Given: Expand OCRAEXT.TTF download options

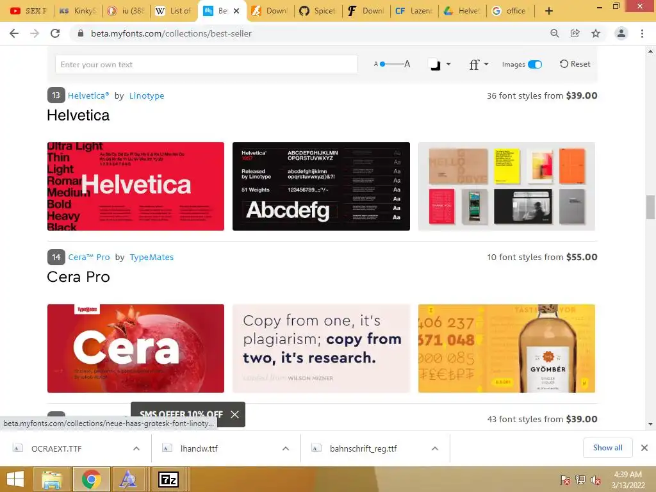Looking at the screenshot, I should click(x=136, y=448).
